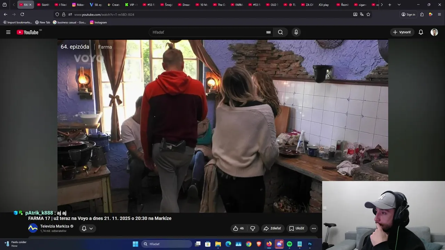Click the Farma link in video overlay
This screenshot has height=250, width=445.
point(105,47)
